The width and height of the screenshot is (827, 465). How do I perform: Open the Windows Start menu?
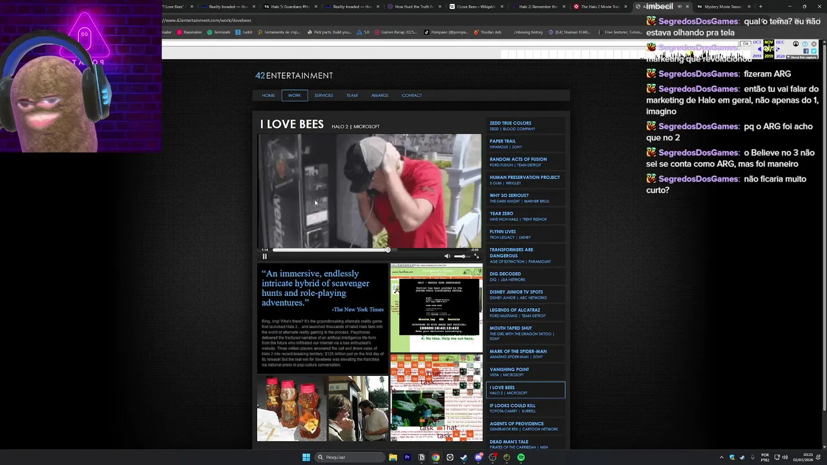306,457
